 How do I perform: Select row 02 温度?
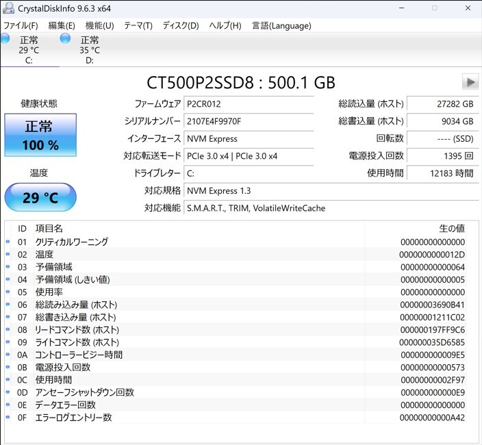236,255
